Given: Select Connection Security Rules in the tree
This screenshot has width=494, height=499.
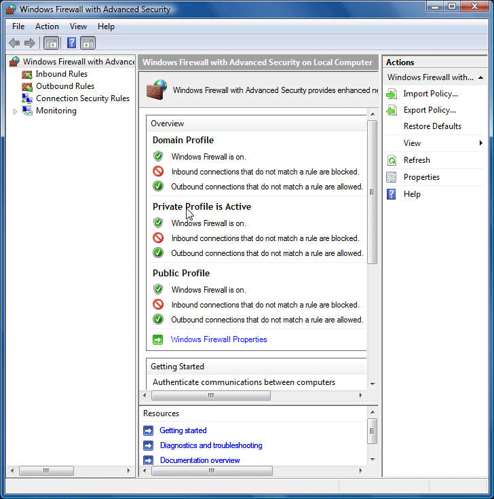Looking at the screenshot, I should click(83, 98).
